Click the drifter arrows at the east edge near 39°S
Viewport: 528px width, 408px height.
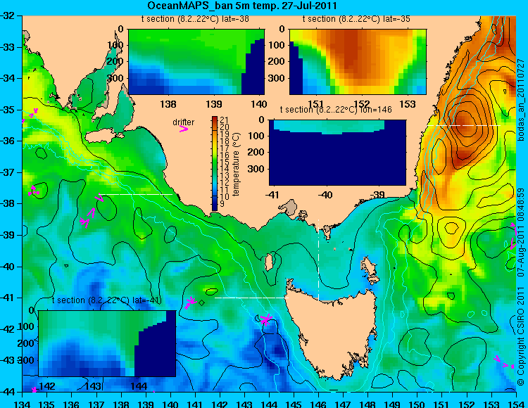point(513,236)
